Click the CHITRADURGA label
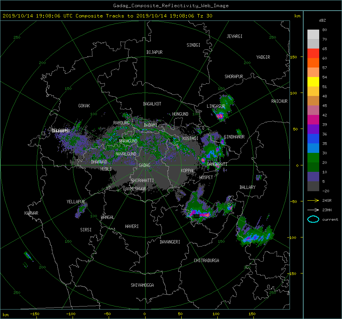342x319 pixels. [207, 261]
